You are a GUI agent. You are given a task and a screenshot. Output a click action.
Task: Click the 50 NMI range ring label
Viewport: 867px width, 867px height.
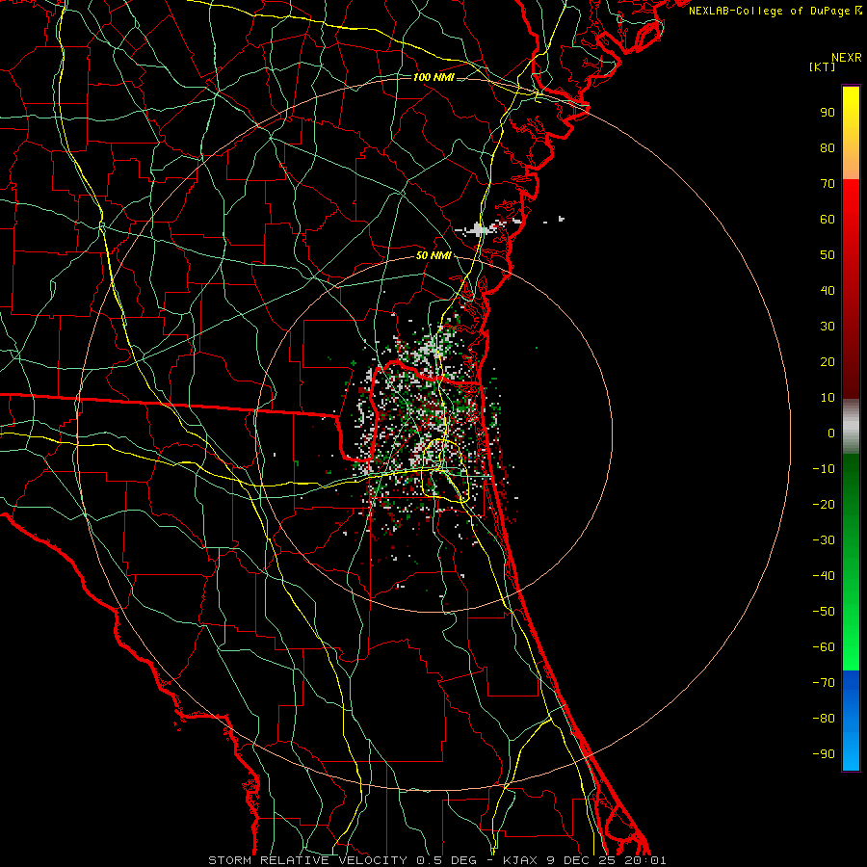coord(433,255)
